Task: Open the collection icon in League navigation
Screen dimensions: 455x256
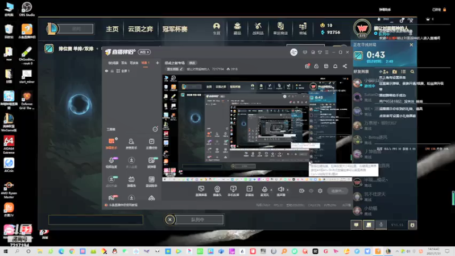Action: (237, 29)
